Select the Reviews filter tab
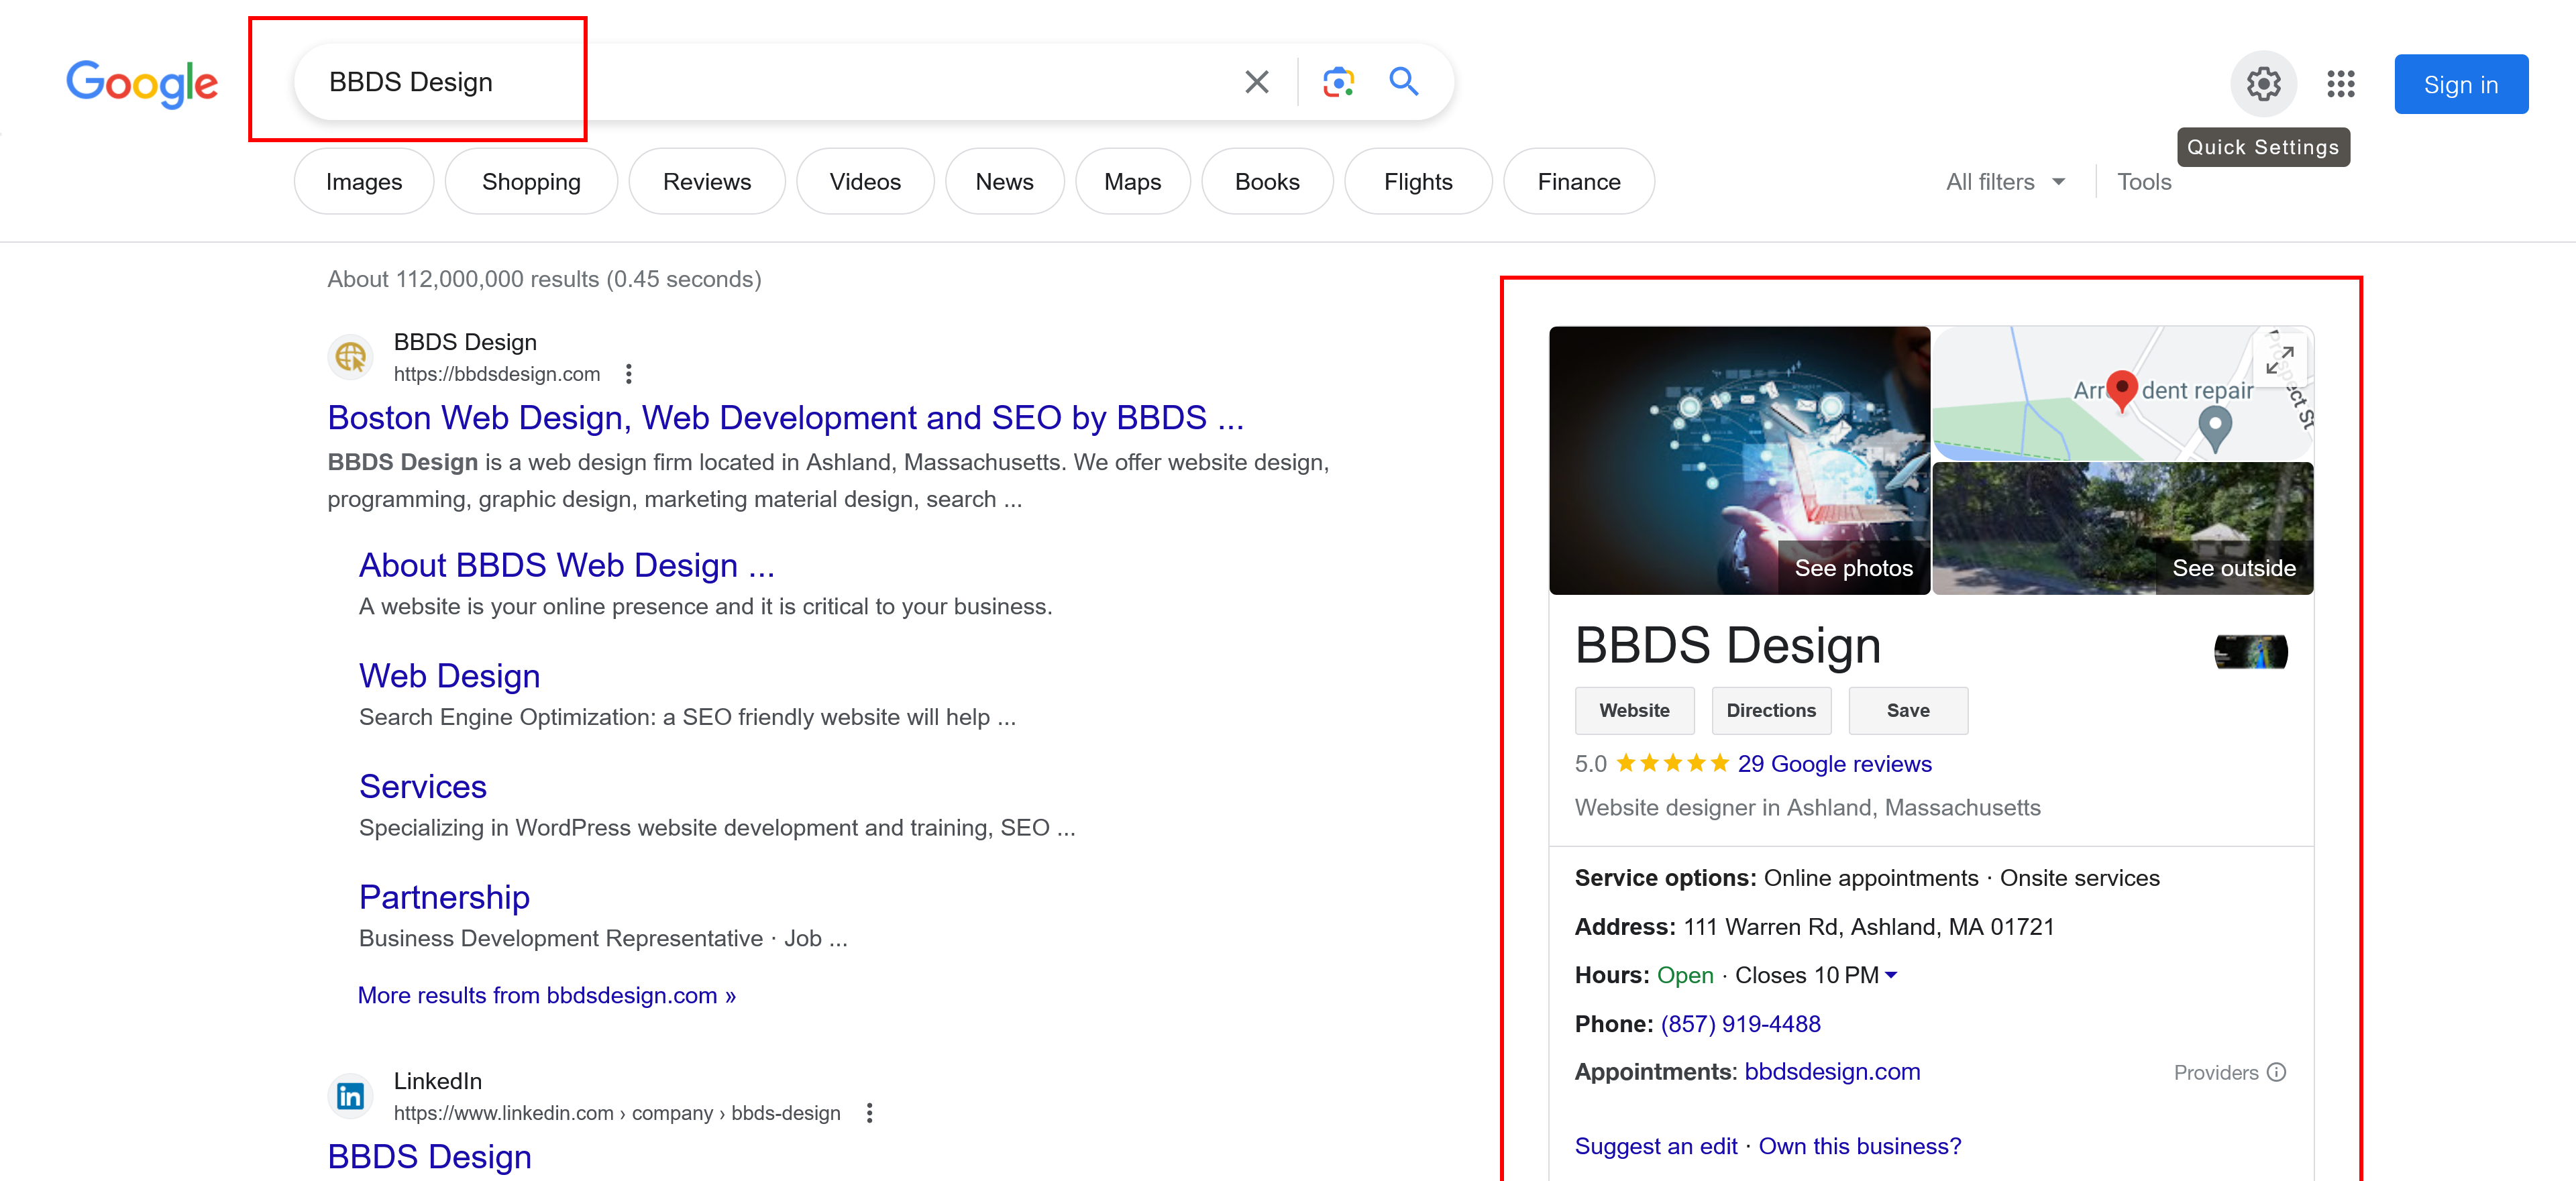The image size is (2576, 1181). (x=707, y=182)
